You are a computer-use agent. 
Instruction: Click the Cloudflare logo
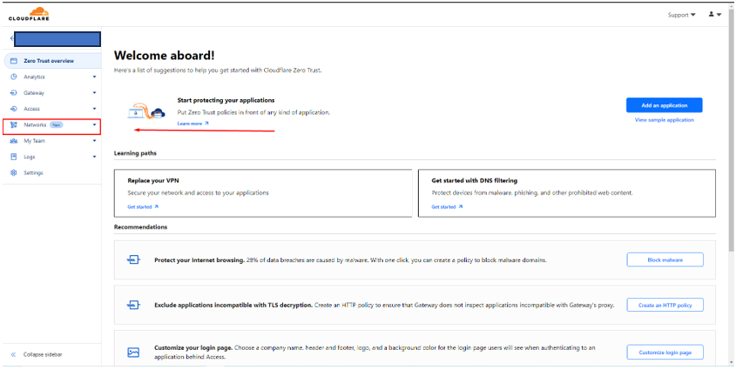29,14
